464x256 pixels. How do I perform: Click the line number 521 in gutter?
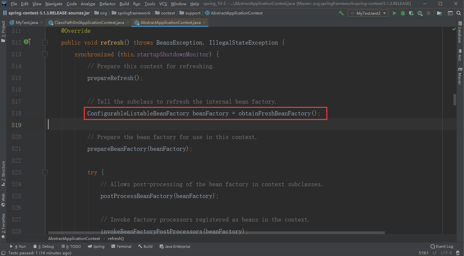(x=16, y=149)
